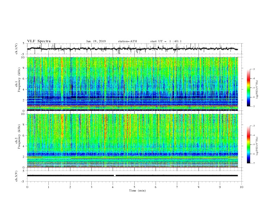Select the date 'Jan. 18, 2019'
This screenshot has height=210, width=272.
(x=96, y=41)
